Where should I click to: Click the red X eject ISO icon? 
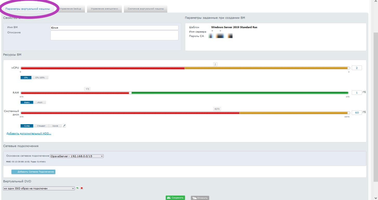tap(82, 188)
